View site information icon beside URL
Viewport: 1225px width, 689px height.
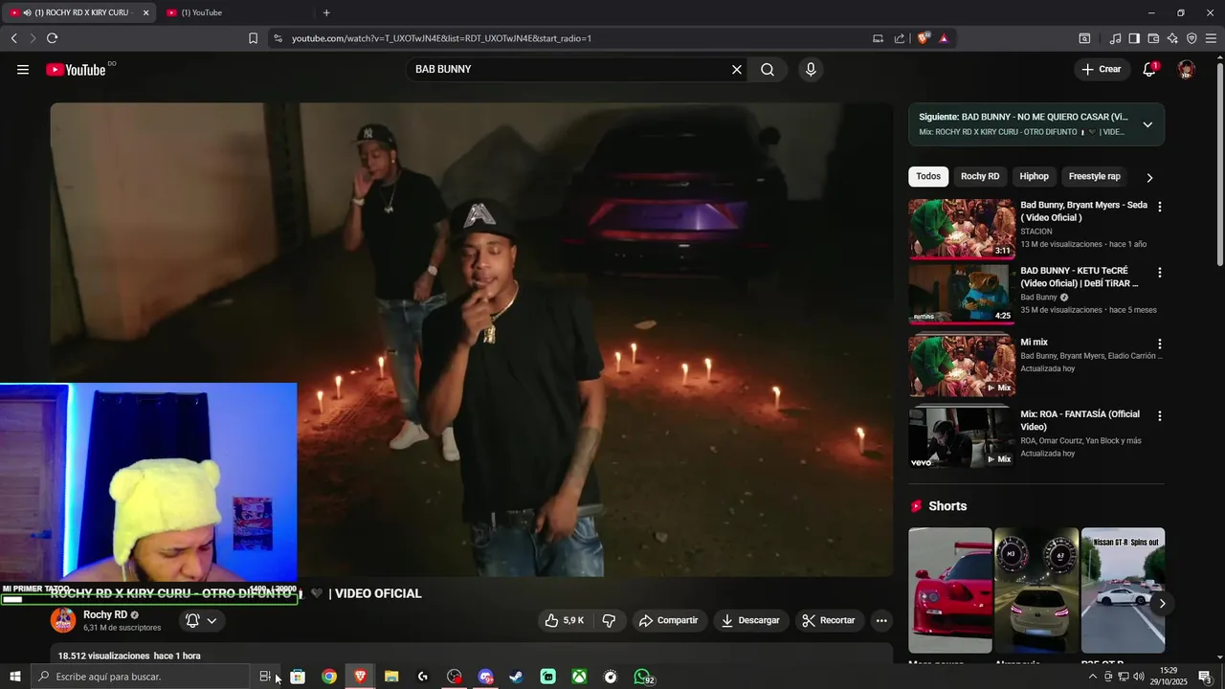[278, 38]
